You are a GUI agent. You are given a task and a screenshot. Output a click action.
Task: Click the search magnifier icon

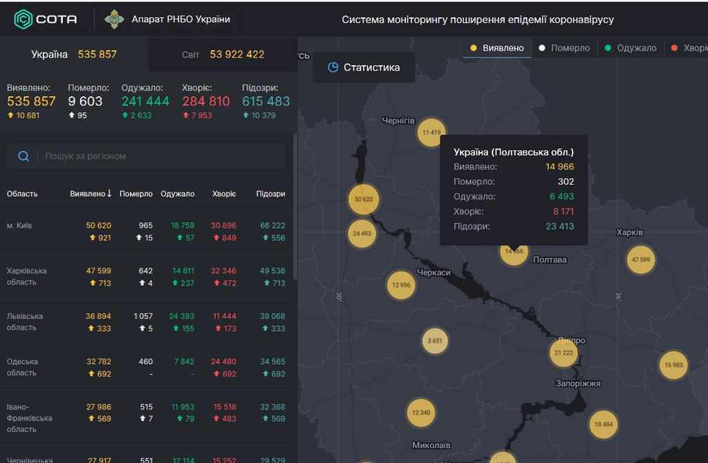click(24, 156)
